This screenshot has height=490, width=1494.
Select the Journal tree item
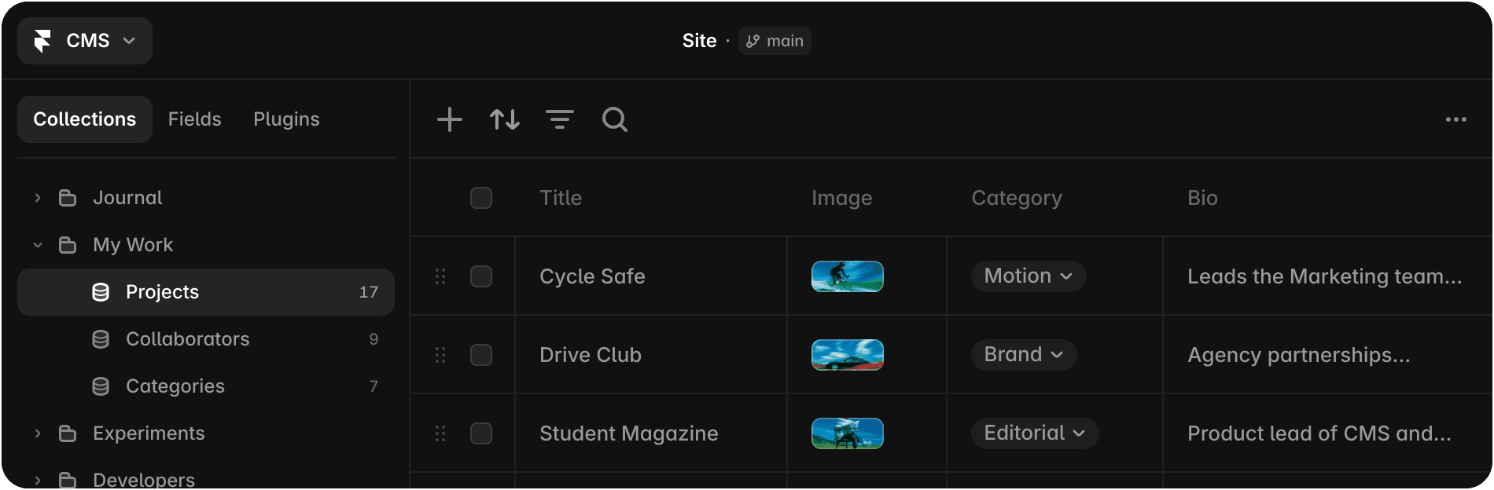206,198
